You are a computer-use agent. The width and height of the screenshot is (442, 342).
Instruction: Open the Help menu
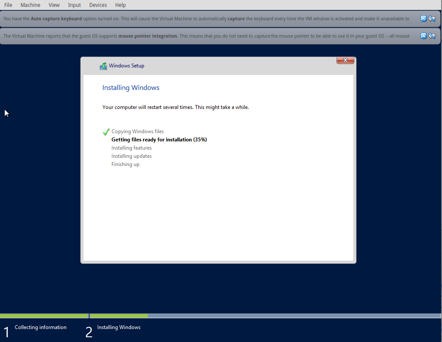point(120,5)
